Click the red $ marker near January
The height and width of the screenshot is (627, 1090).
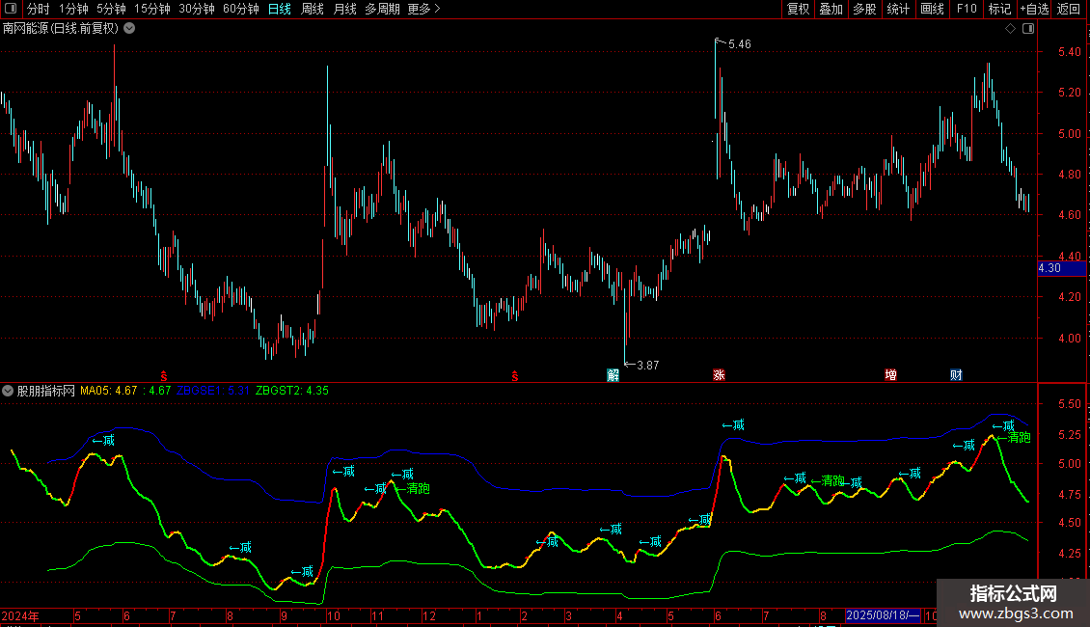pyautogui.click(x=514, y=376)
